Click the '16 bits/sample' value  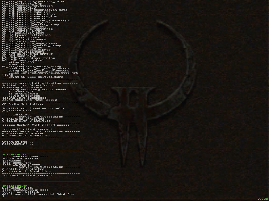[23, 94]
